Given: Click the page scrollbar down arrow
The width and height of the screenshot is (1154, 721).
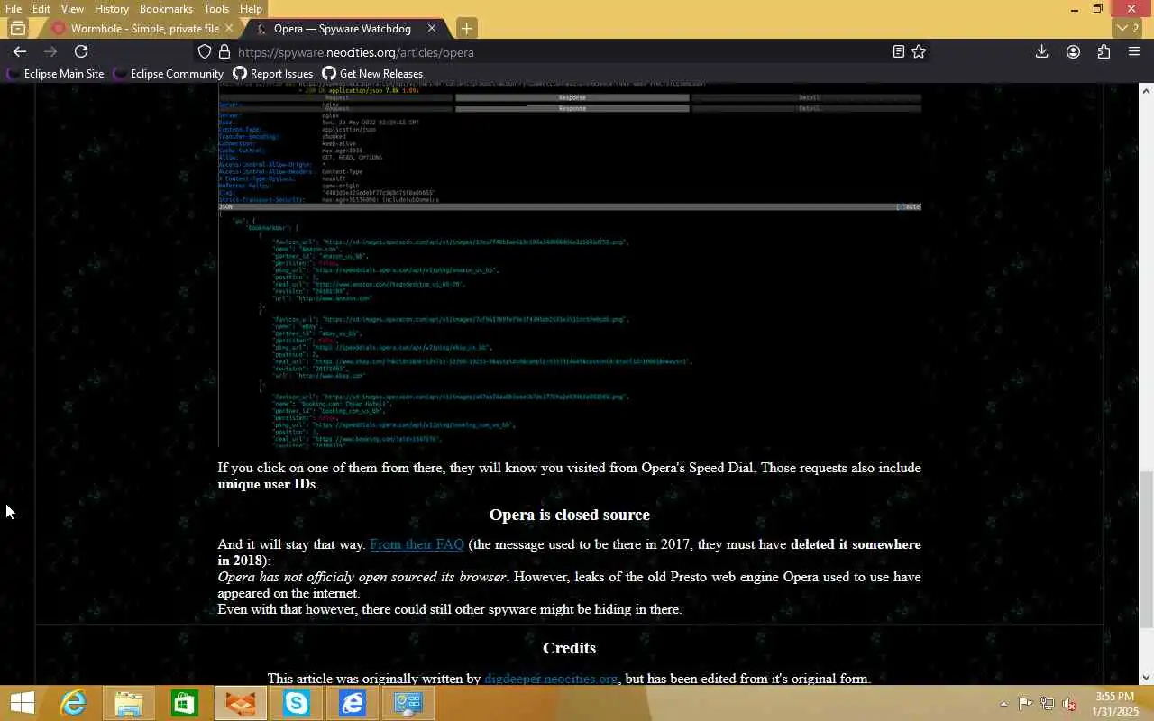Looking at the screenshot, I should coord(1146,677).
